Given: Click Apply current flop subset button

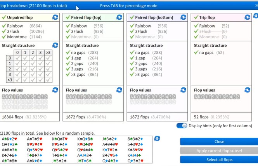Looking at the screenshot, I should (x=219, y=151).
